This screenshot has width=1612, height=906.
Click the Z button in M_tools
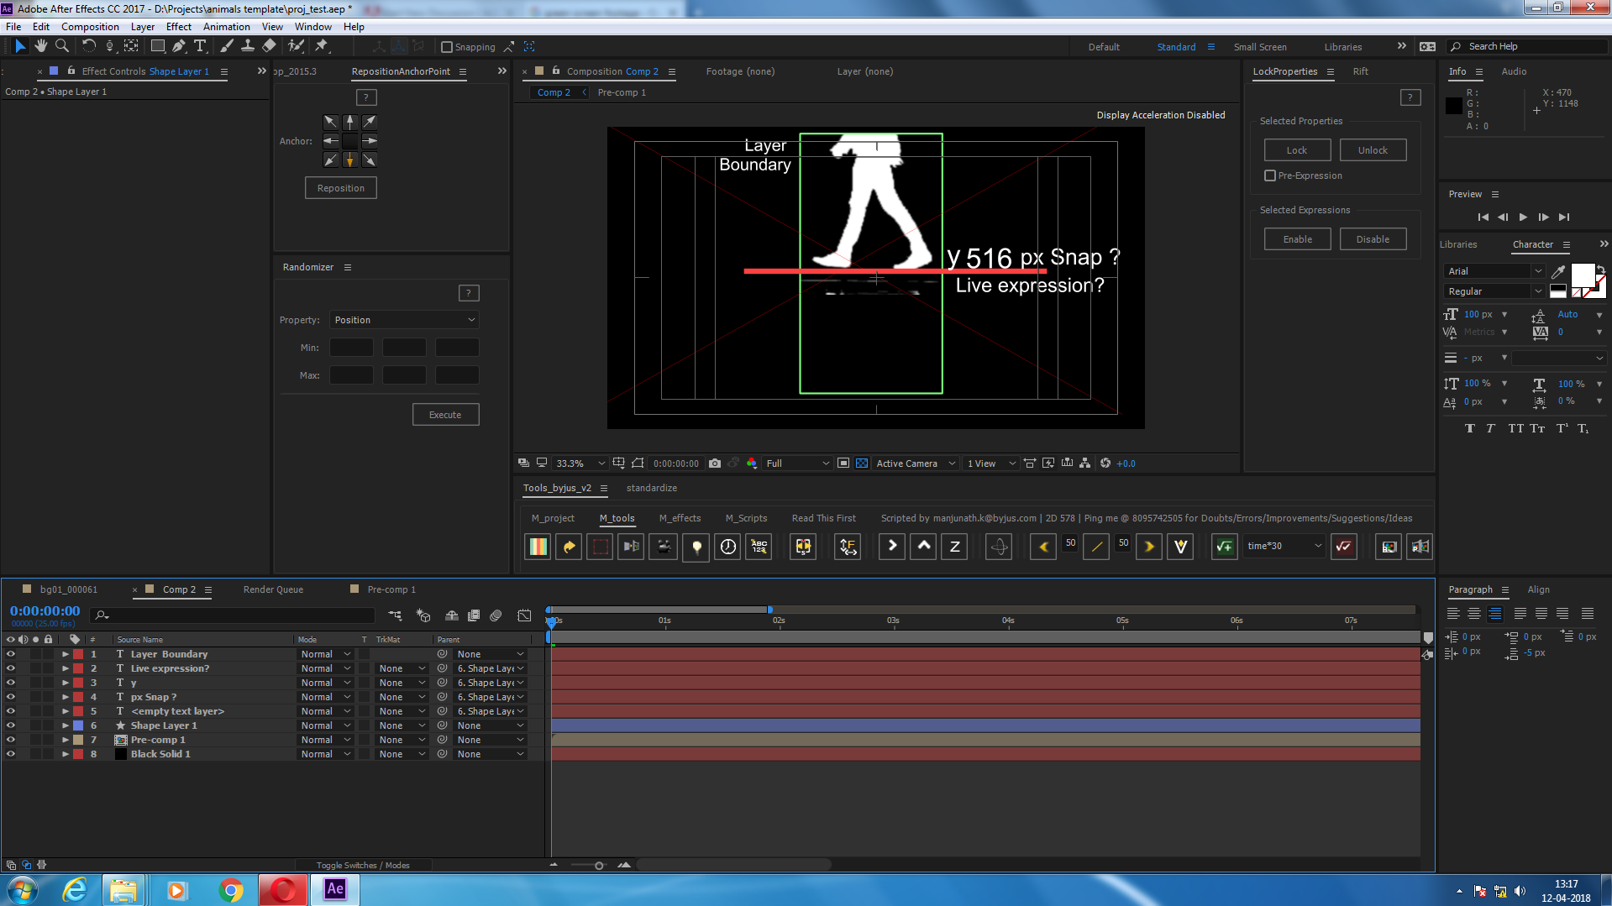[x=954, y=547]
